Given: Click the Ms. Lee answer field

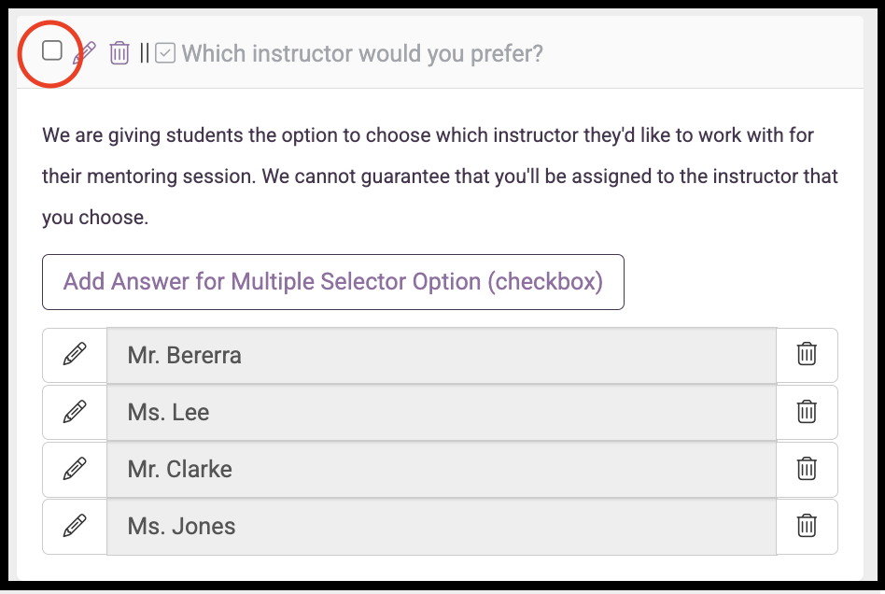Looking at the screenshot, I should [442, 412].
